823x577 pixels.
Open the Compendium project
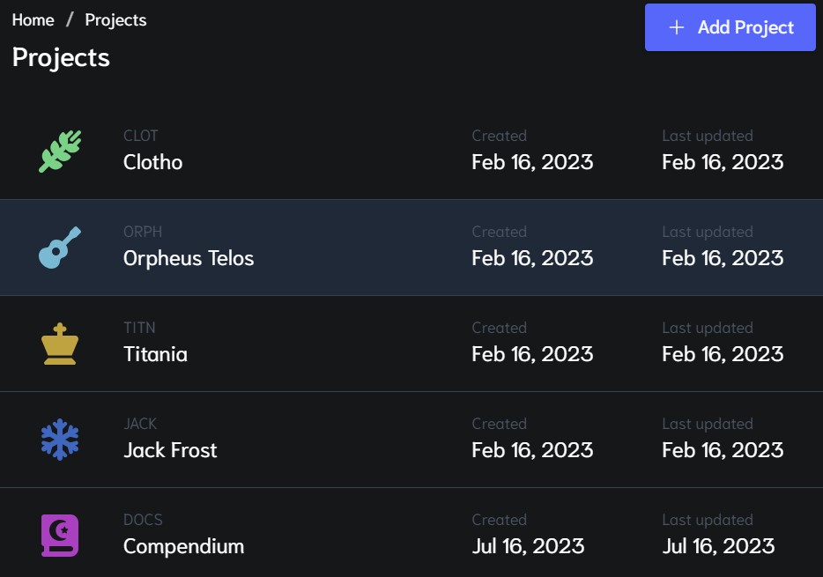tap(183, 546)
